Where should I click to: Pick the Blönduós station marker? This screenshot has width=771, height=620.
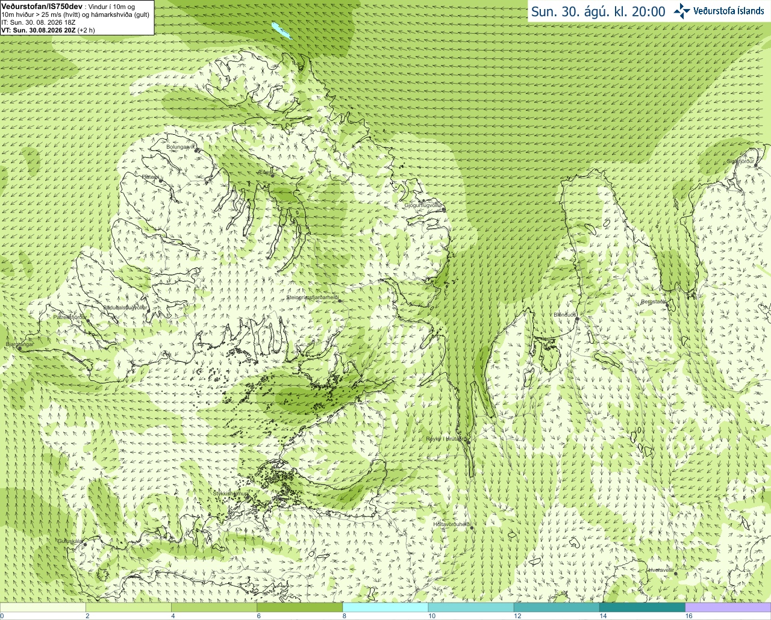576,319
